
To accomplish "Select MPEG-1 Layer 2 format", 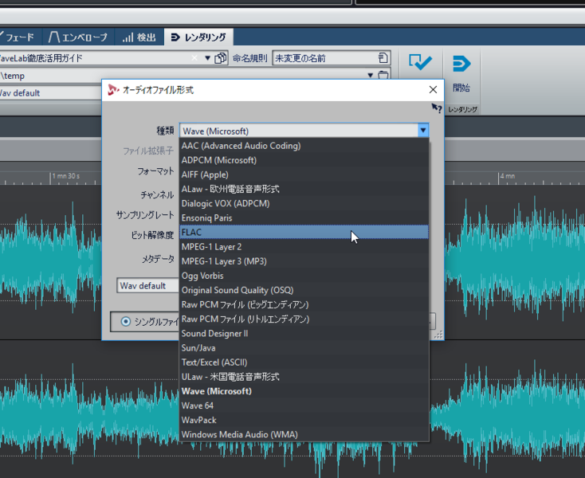I will (304, 247).
